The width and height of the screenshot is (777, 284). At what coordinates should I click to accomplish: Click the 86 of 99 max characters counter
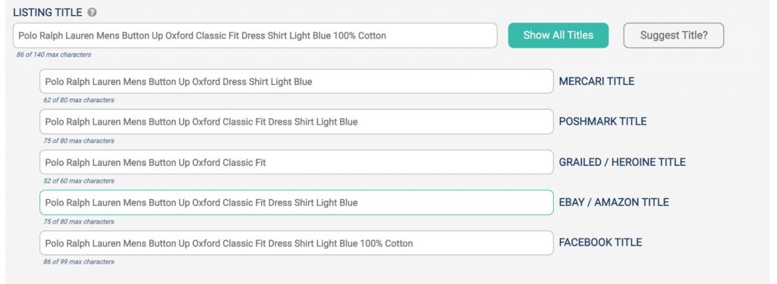coord(79,262)
